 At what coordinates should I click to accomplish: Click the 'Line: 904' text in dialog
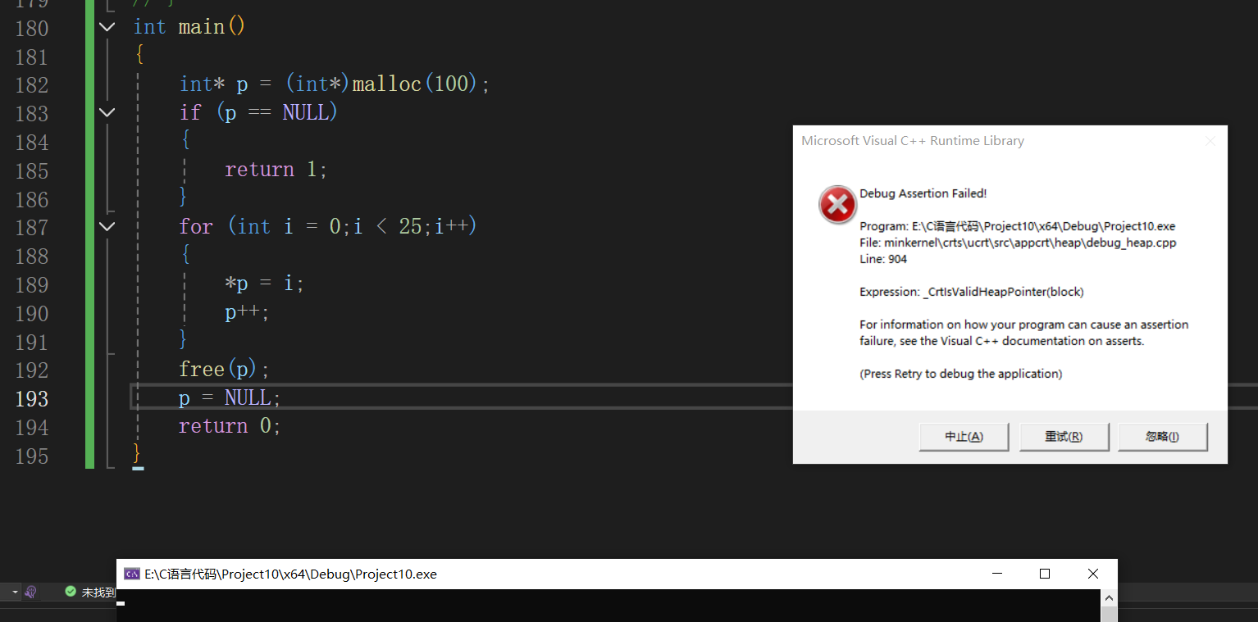(x=883, y=259)
